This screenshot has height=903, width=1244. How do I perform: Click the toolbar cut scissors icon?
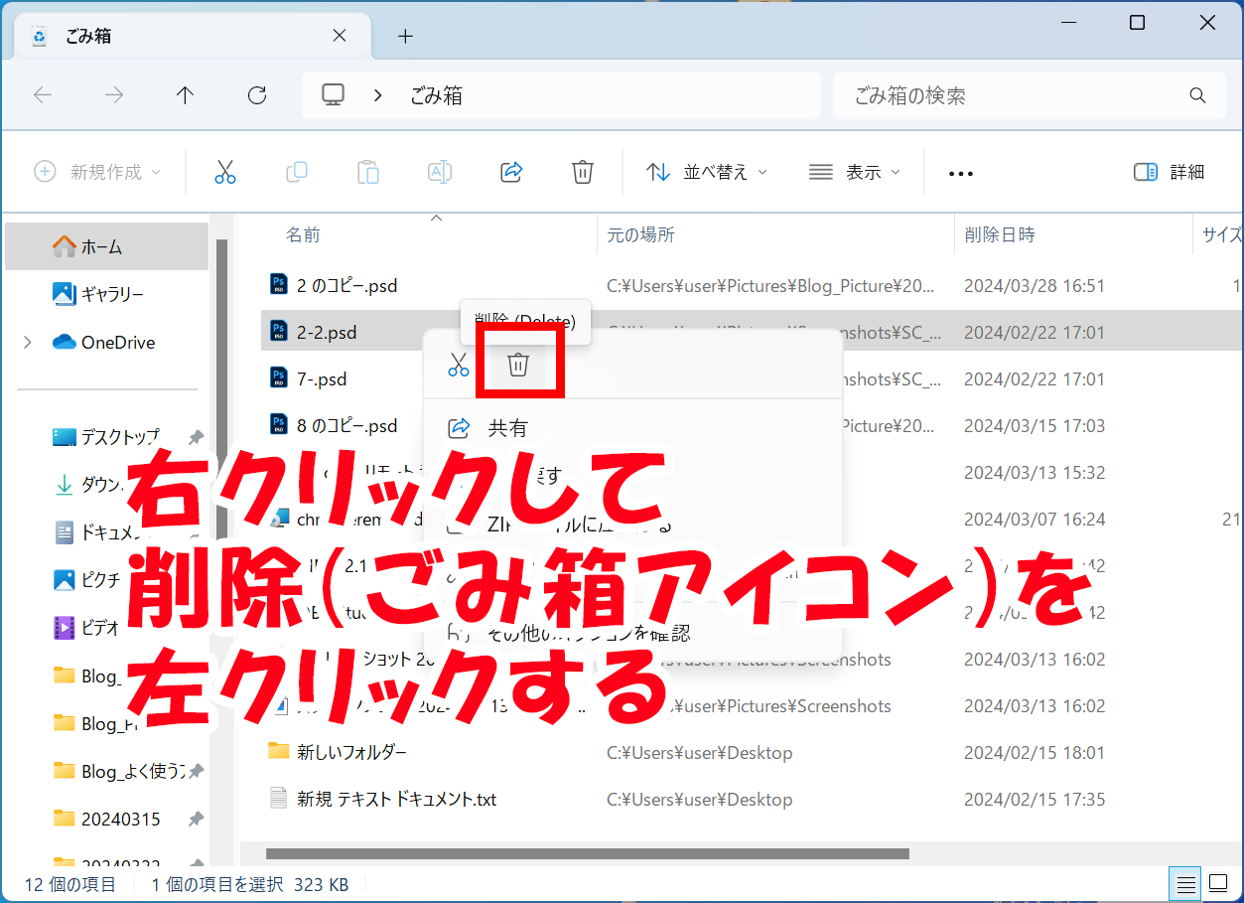[x=225, y=172]
